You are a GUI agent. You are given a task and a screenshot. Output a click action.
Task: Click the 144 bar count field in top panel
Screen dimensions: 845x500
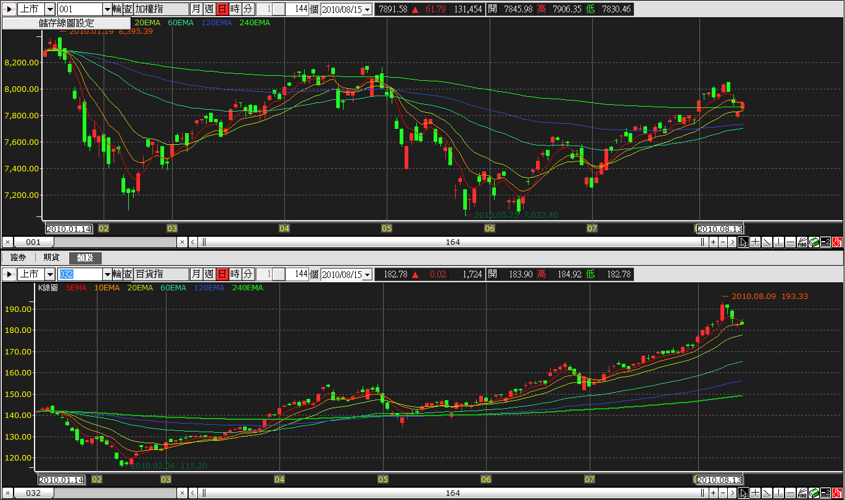(x=297, y=9)
